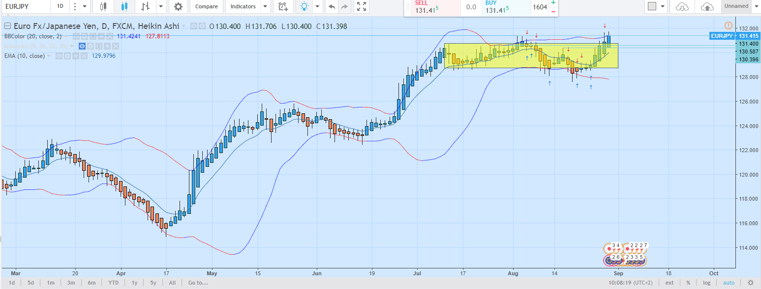This screenshot has width=761, height=289.
Task: Save chart layout to the cloud
Action: (x=707, y=6)
